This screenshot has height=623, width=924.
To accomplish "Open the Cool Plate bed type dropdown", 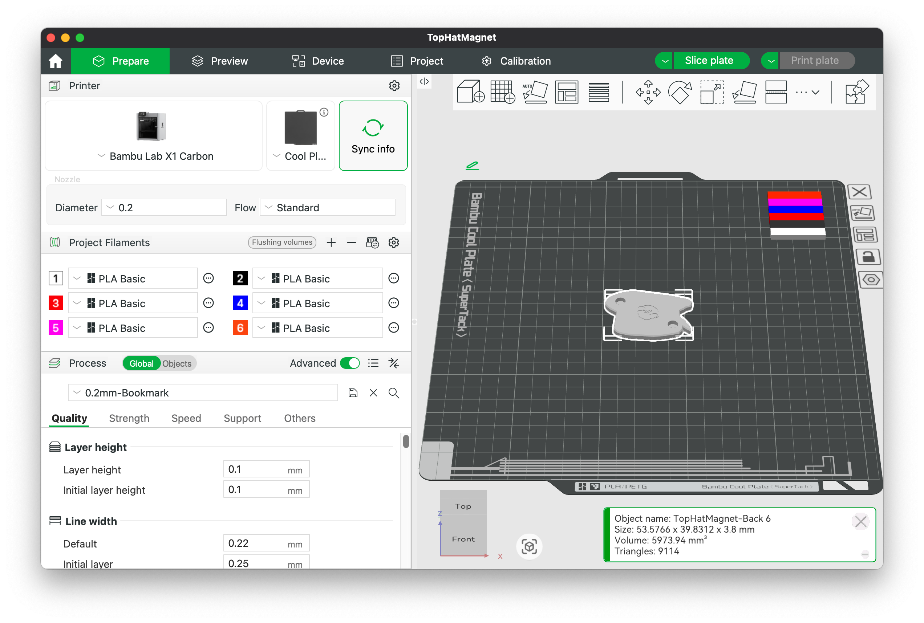I will [300, 135].
